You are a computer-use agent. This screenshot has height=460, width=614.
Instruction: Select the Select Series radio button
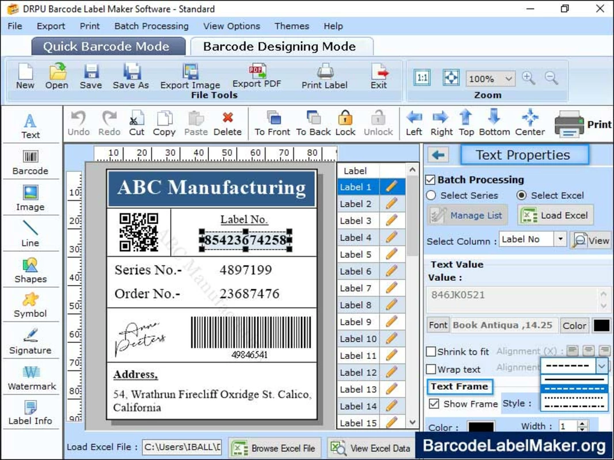pyautogui.click(x=431, y=195)
